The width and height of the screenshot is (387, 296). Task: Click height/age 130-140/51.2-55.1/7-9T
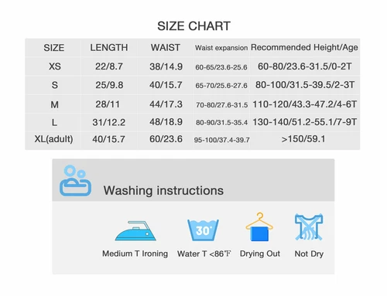pyautogui.click(x=305, y=122)
